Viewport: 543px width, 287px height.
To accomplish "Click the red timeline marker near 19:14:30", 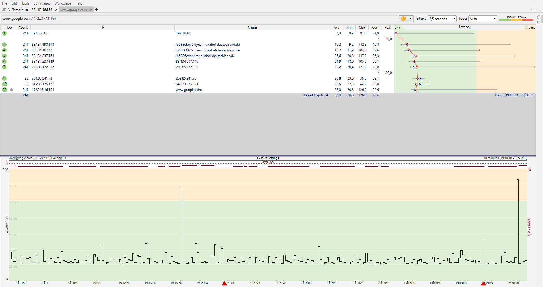I will coord(224,283).
